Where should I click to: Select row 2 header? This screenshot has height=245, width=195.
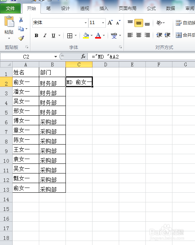(6, 82)
